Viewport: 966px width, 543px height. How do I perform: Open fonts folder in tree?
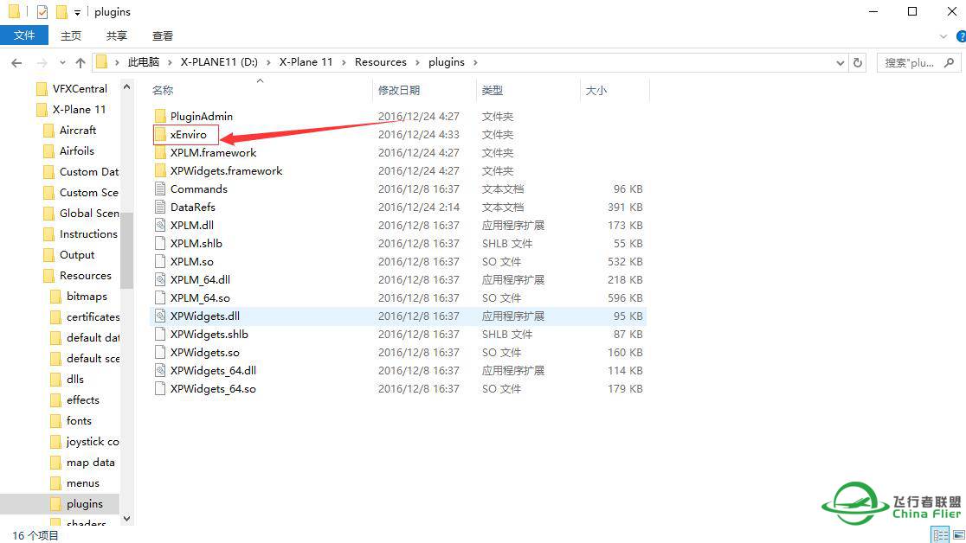tap(79, 420)
